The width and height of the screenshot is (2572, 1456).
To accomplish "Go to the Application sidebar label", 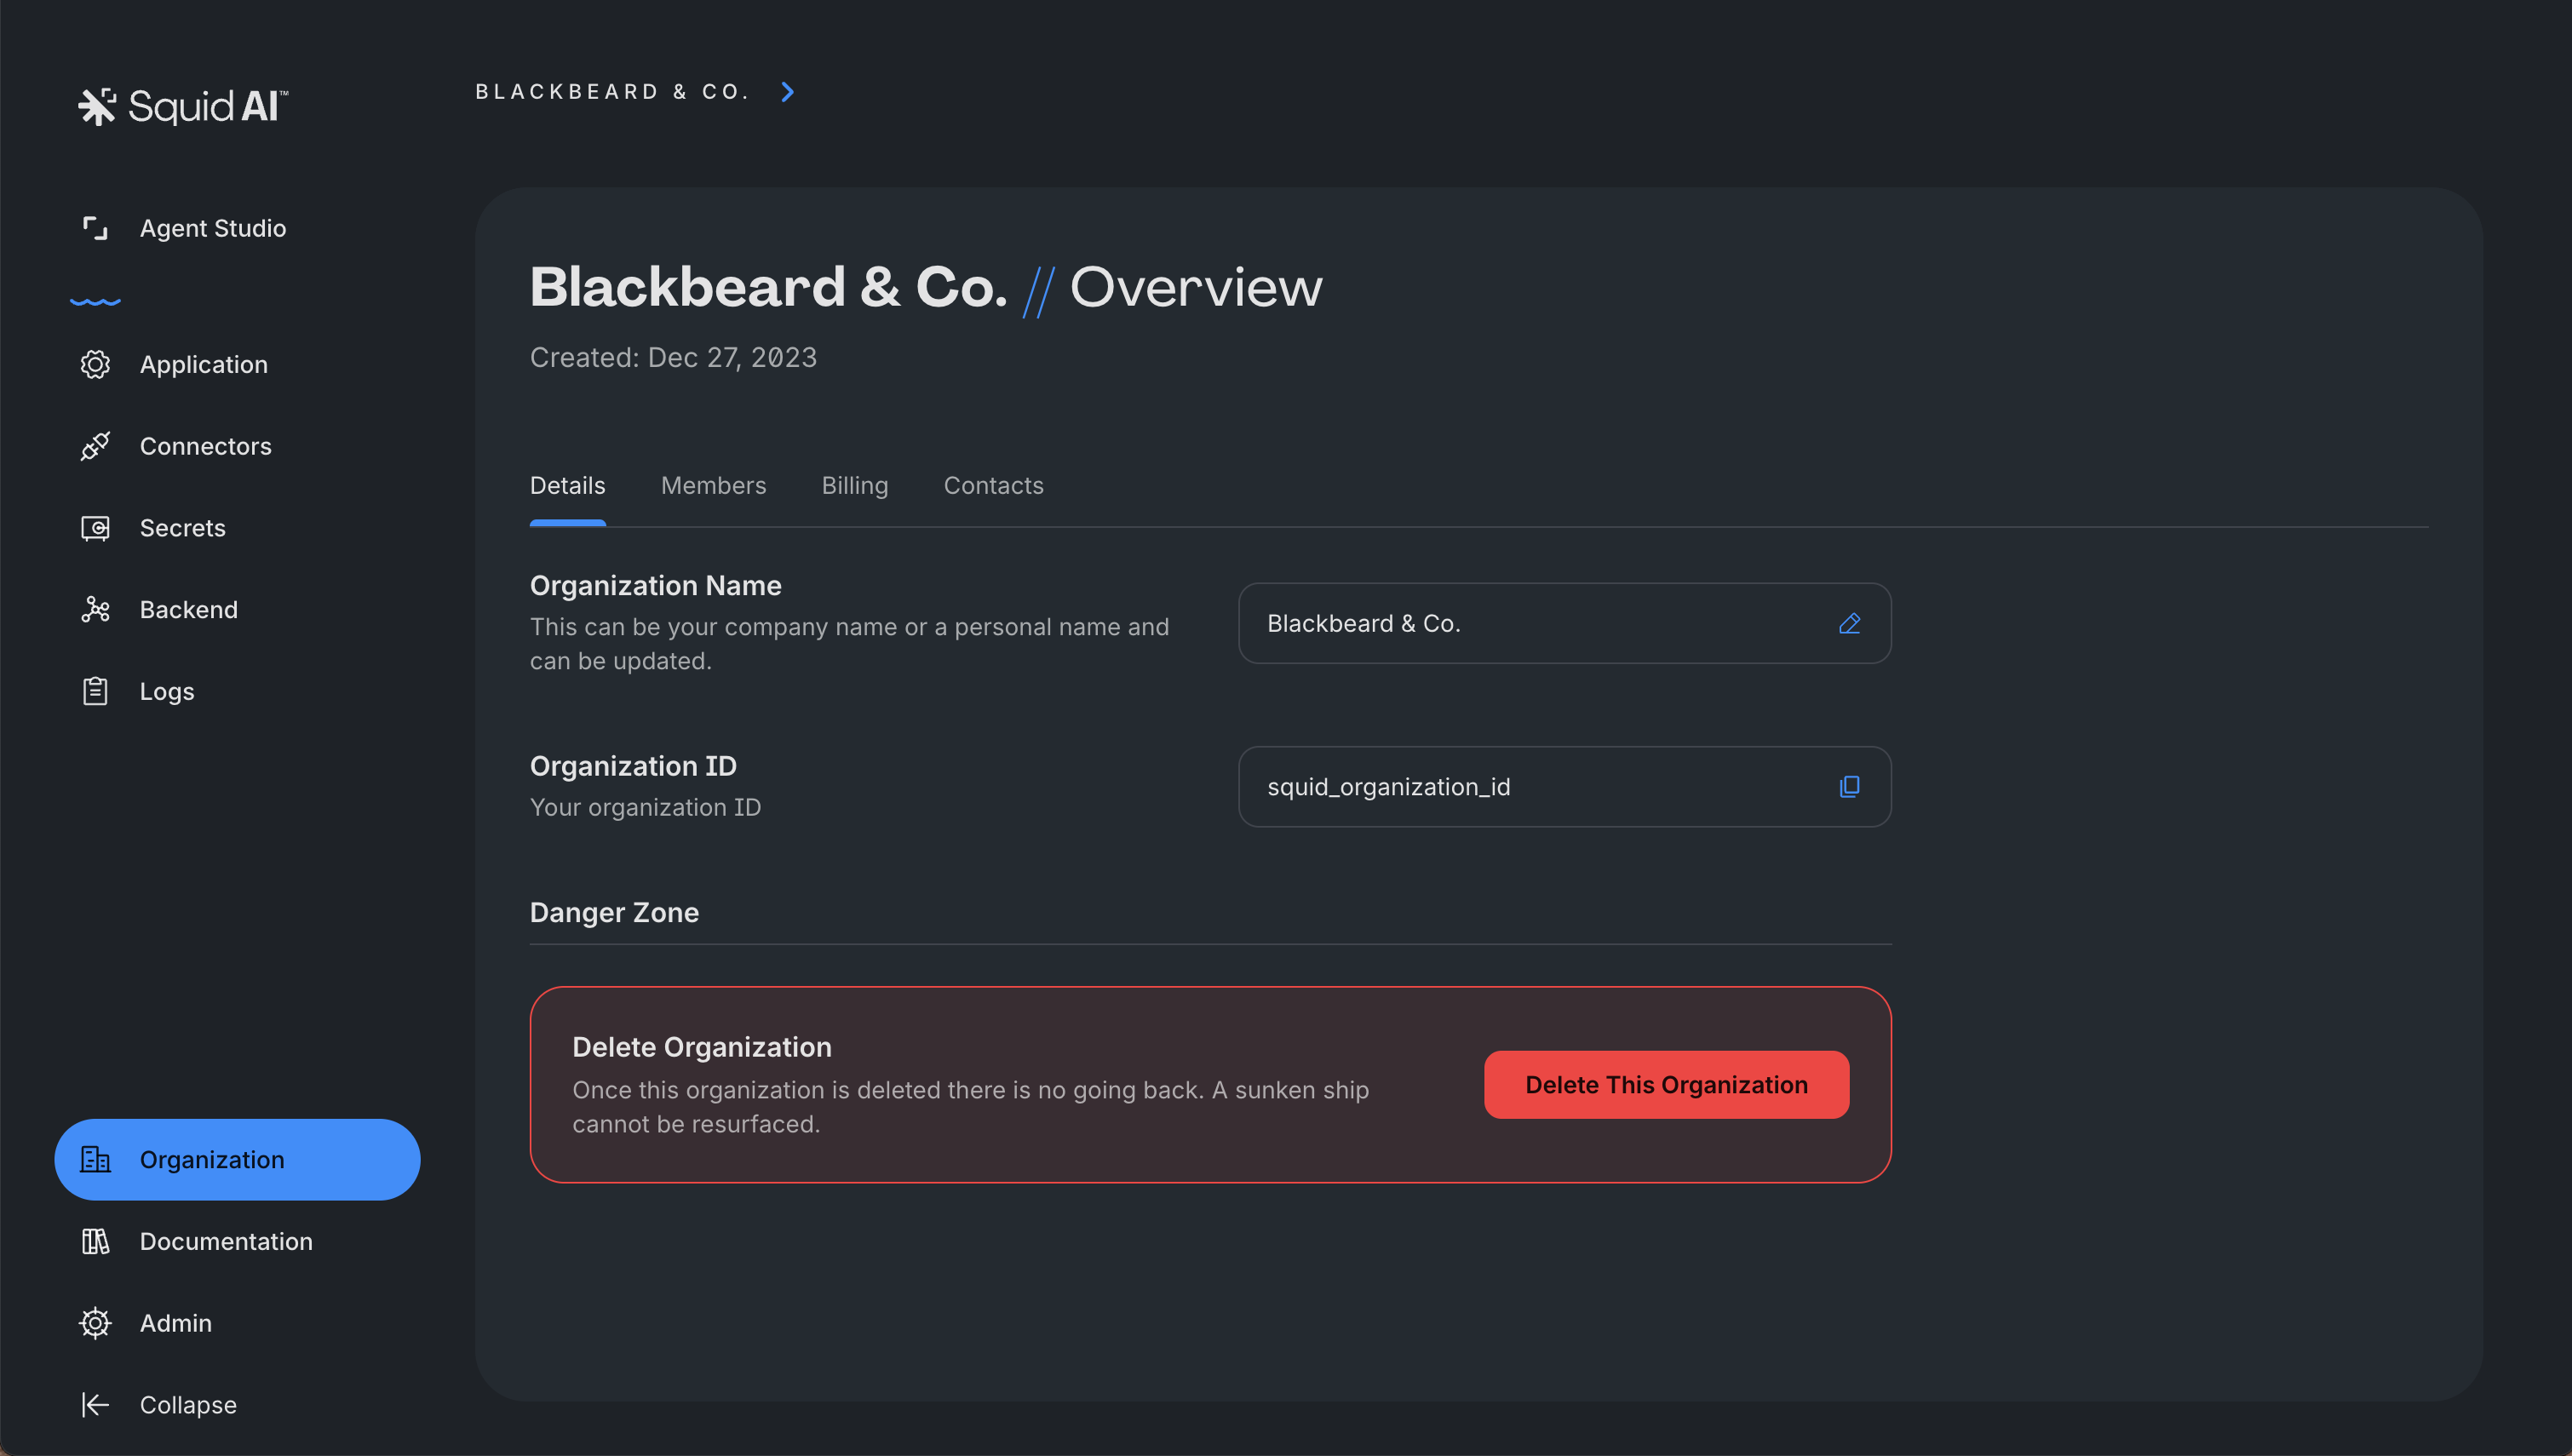I will pyautogui.click(x=204, y=364).
